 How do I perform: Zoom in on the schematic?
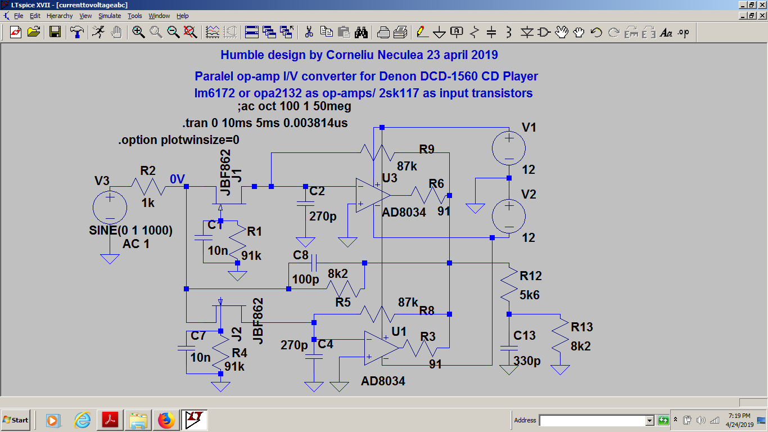pos(138,32)
